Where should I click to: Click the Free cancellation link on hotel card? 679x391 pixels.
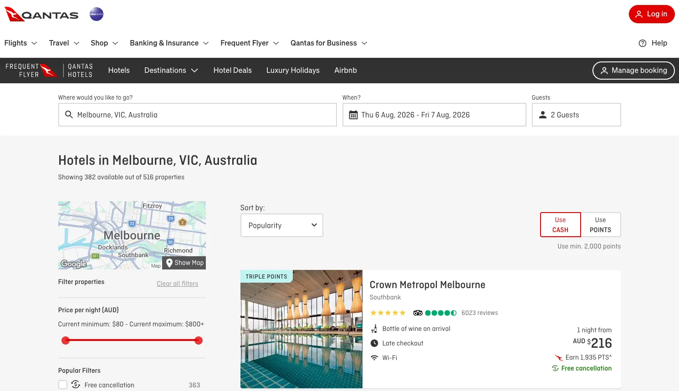tap(587, 368)
